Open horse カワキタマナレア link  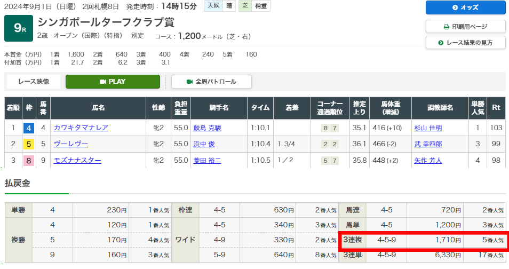click(81, 128)
